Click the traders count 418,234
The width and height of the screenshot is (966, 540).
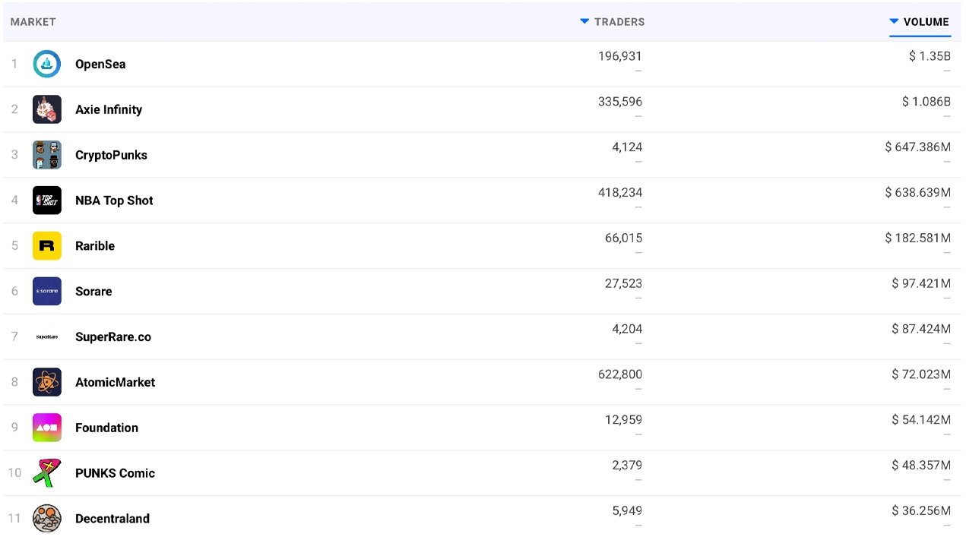pos(620,193)
